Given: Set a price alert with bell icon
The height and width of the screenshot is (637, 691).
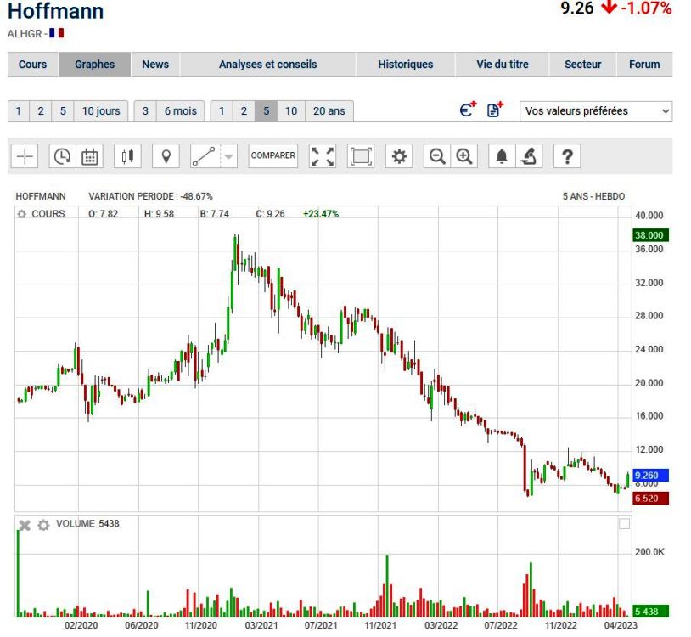Looking at the screenshot, I should 502,156.
